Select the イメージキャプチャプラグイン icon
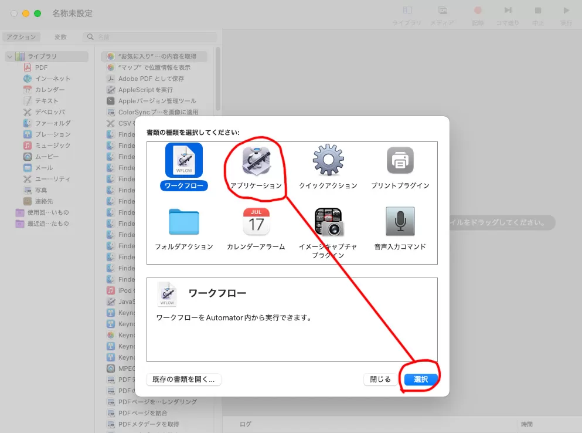This screenshot has width=582, height=433. point(328,222)
